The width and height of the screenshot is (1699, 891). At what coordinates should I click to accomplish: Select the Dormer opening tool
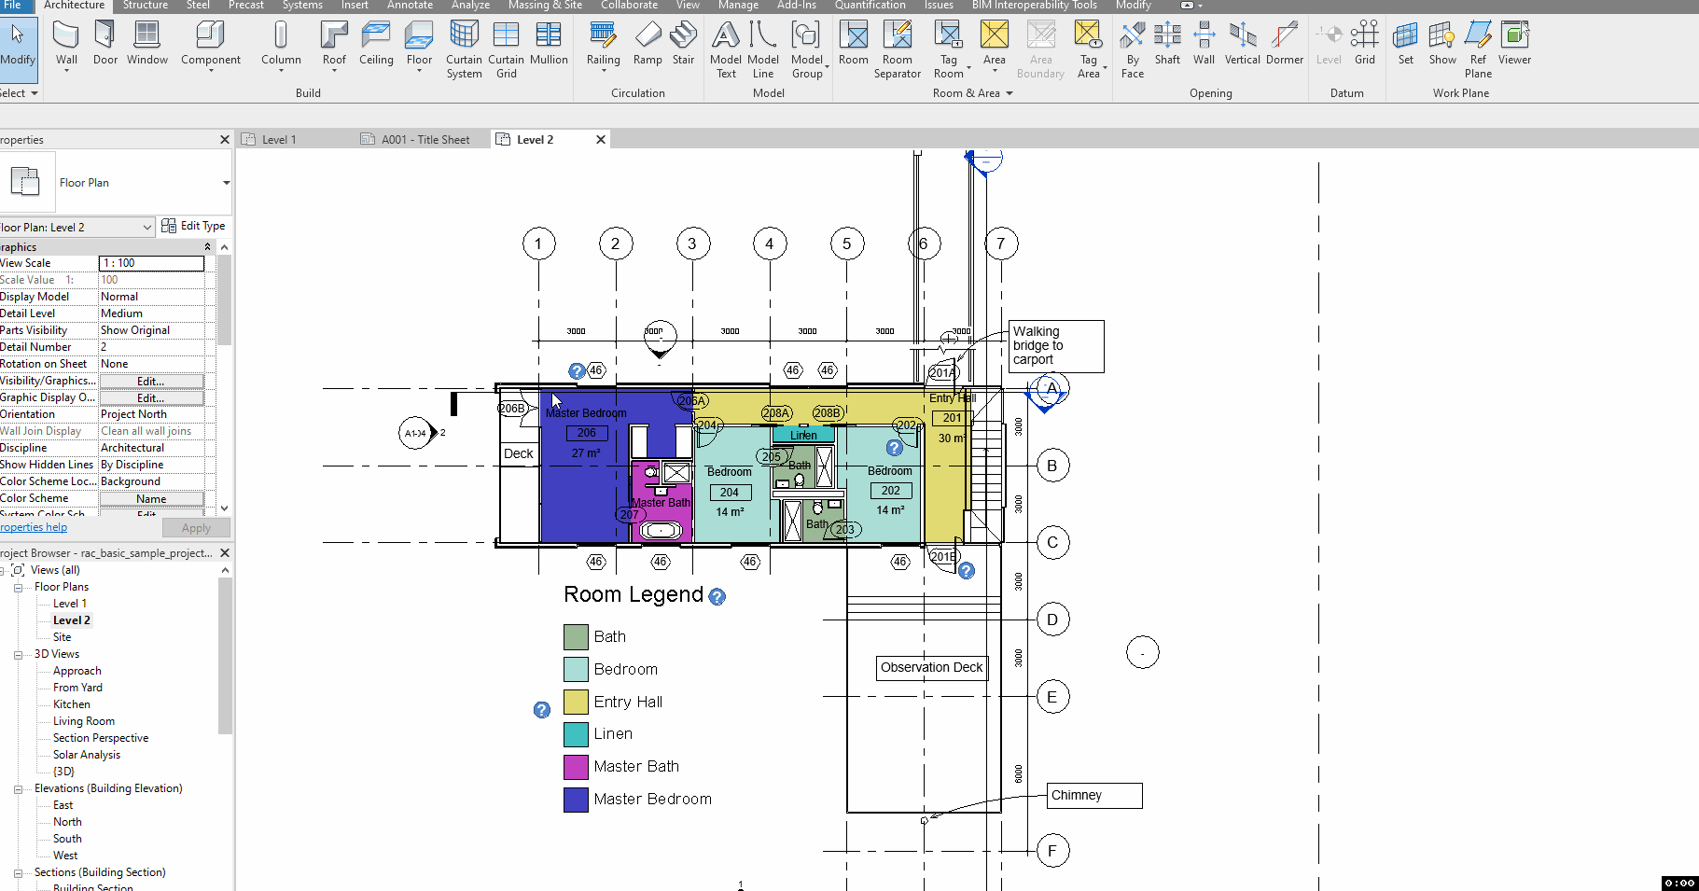(1284, 44)
